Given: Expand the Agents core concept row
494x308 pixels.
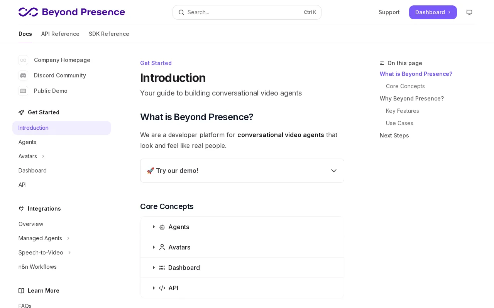Looking at the screenshot, I should coord(242,227).
